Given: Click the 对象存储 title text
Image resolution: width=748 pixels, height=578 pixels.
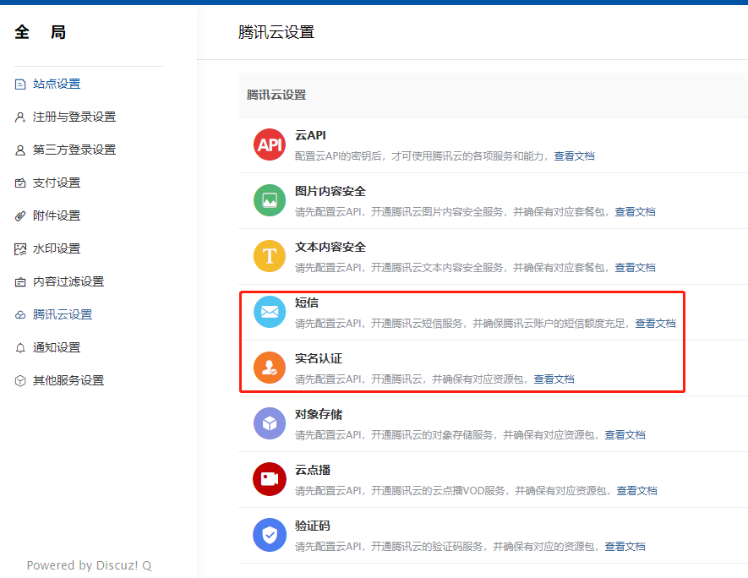Looking at the screenshot, I should pos(318,414).
